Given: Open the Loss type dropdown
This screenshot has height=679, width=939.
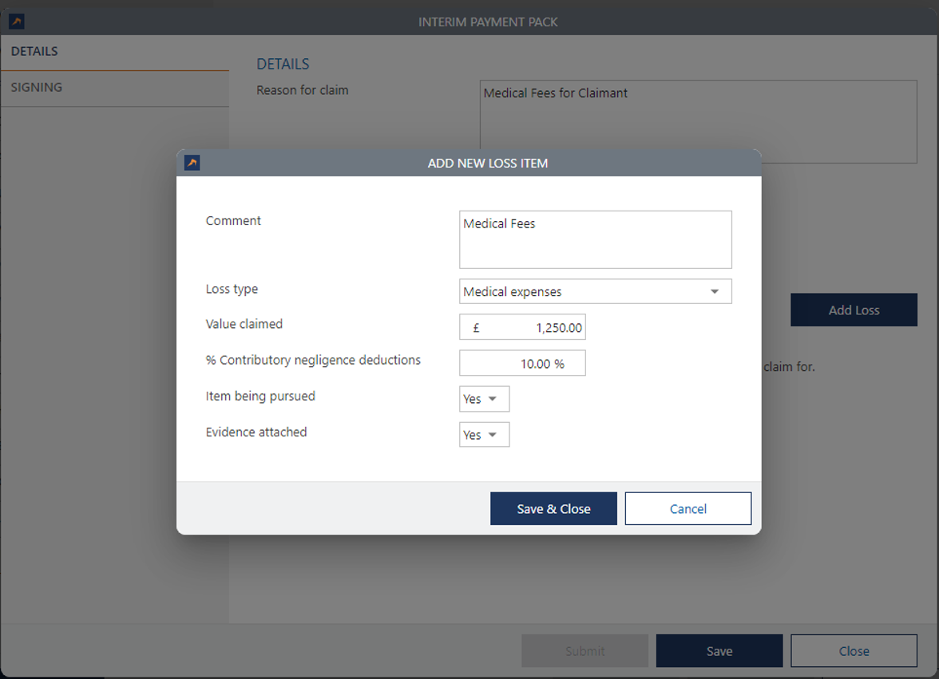Looking at the screenshot, I should (595, 292).
